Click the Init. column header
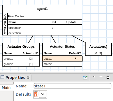The height and width of the screenshot is (101, 113). coord(54,22)
